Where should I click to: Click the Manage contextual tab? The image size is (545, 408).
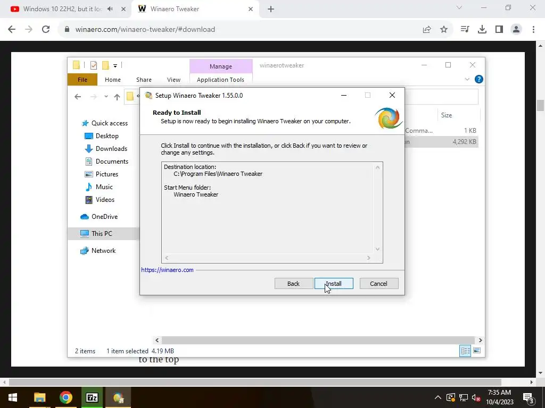[x=221, y=66]
